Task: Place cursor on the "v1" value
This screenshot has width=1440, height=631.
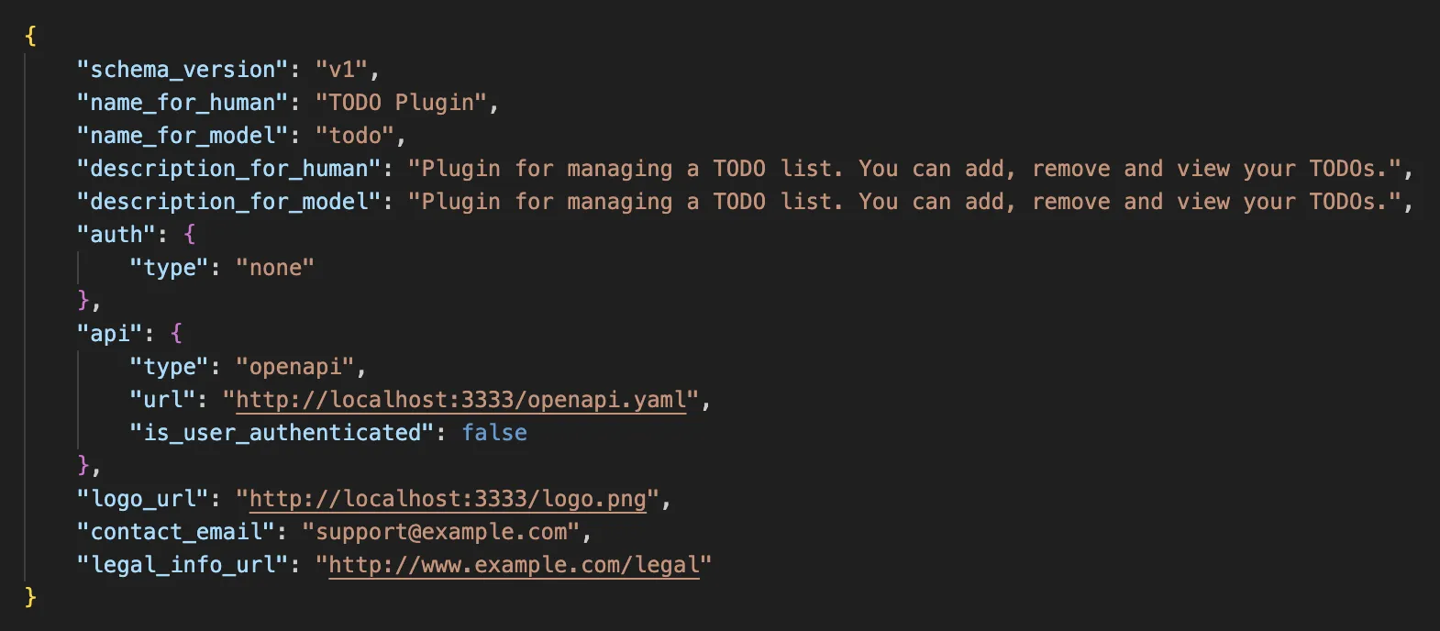Action: [x=341, y=70]
